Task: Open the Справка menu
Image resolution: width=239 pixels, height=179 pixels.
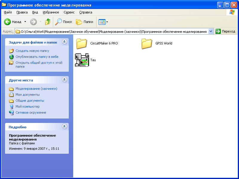Action: click(x=86, y=12)
